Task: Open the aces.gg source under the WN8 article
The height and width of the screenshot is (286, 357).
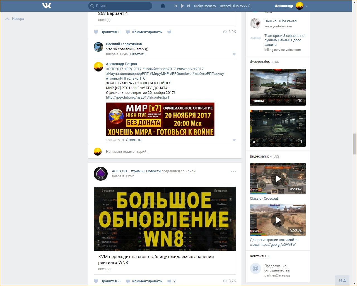Action: click(104, 269)
